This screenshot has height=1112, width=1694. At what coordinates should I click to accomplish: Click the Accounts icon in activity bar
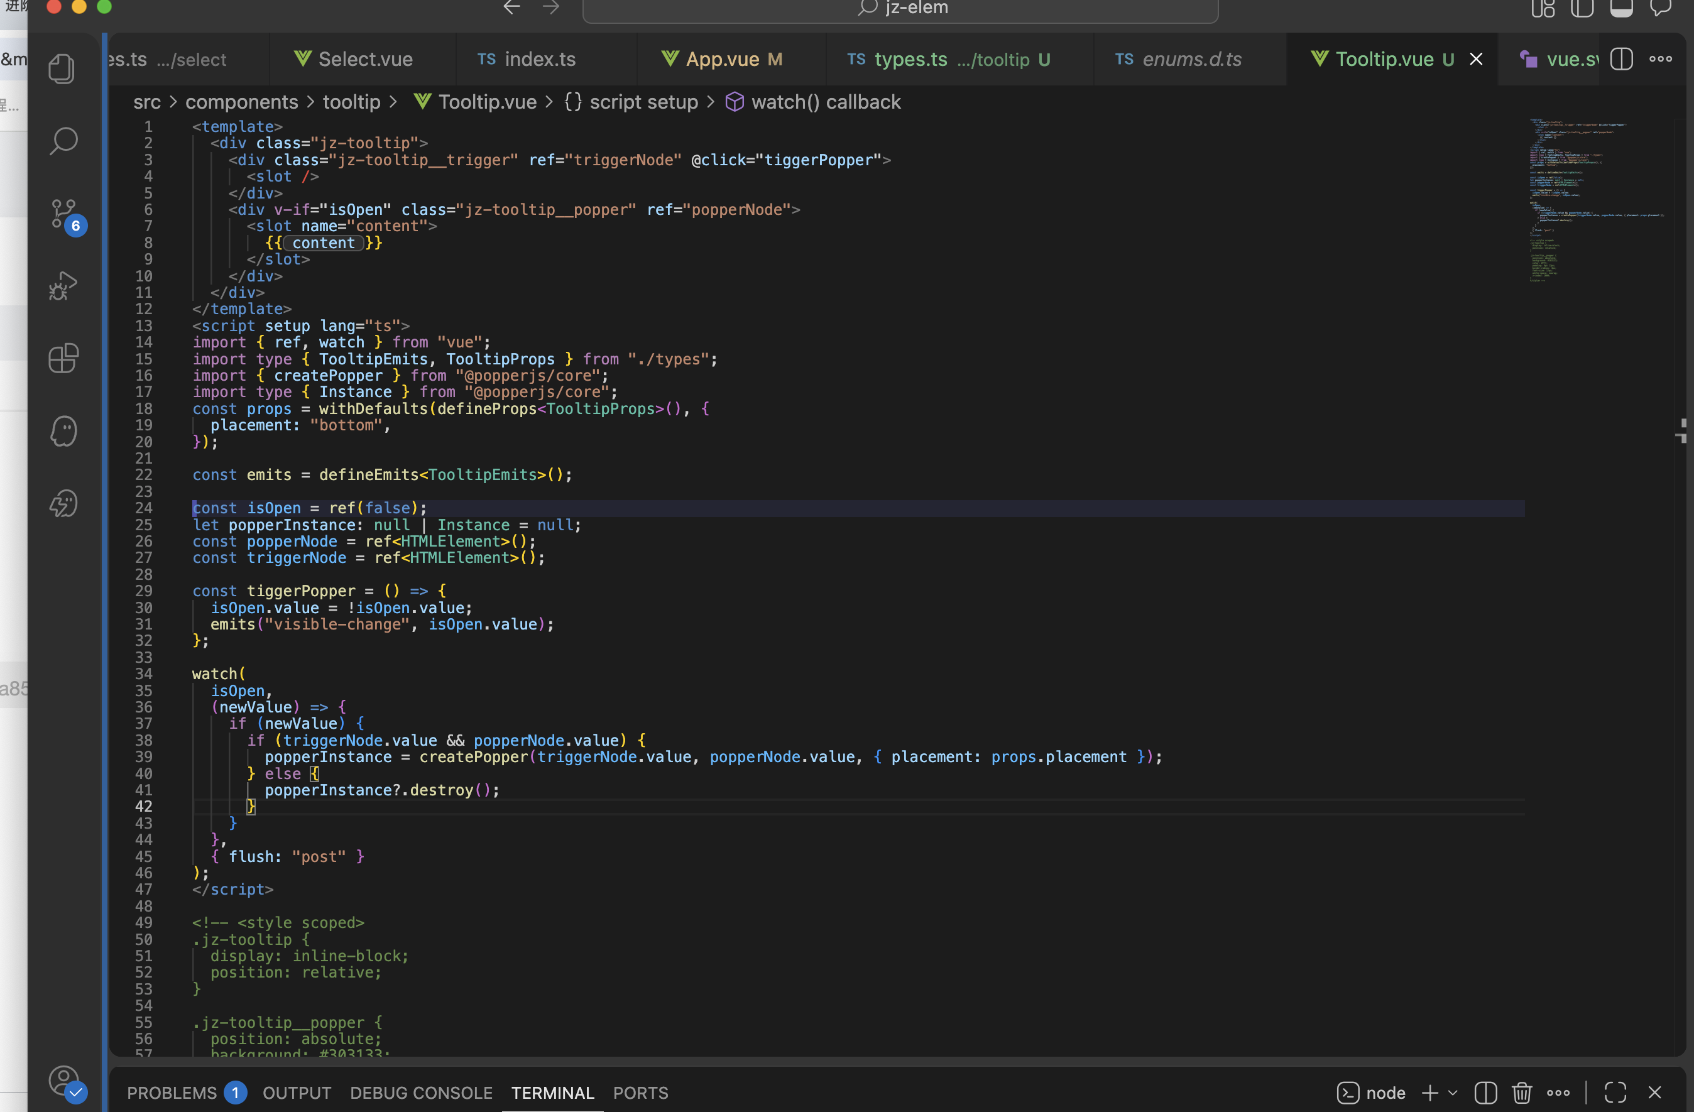click(x=64, y=1081)
